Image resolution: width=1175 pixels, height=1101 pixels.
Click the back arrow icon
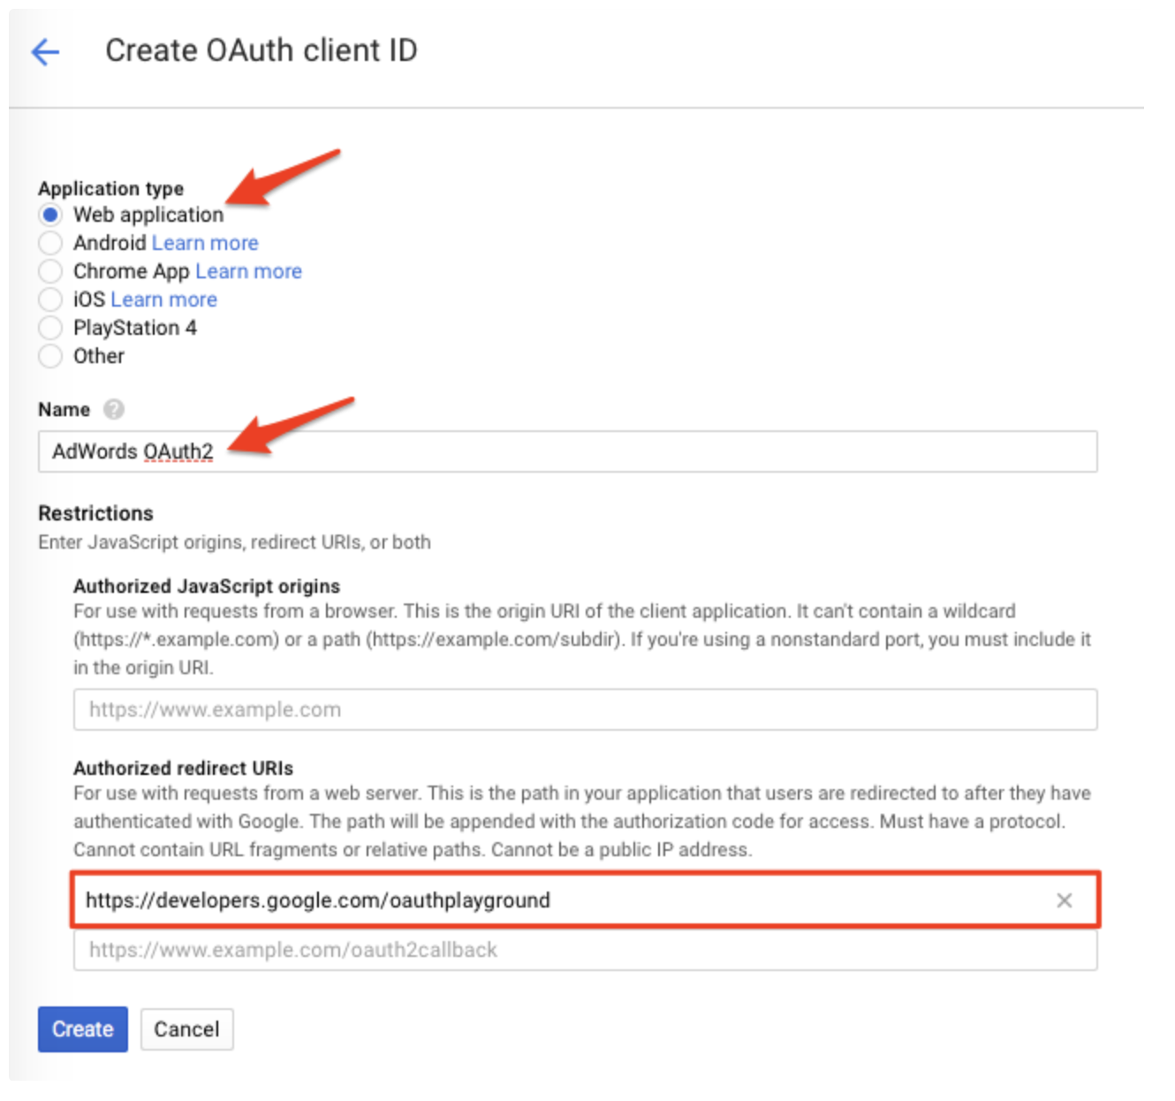tap(45, 52)
